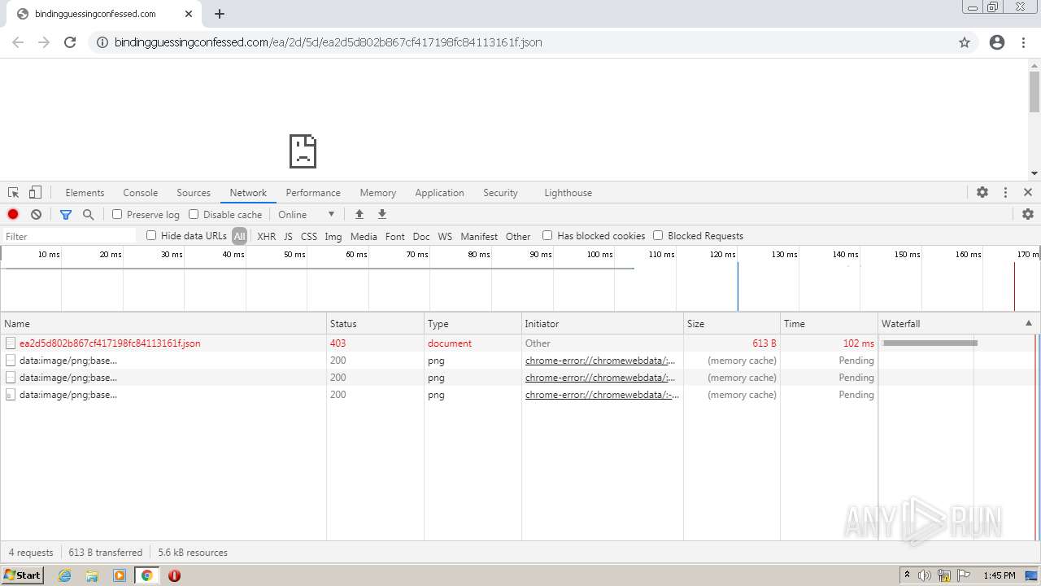The width and height of the screenshot is (1041, 586).
Task: Sort by Size column header
Action: (x=732, y=323)
